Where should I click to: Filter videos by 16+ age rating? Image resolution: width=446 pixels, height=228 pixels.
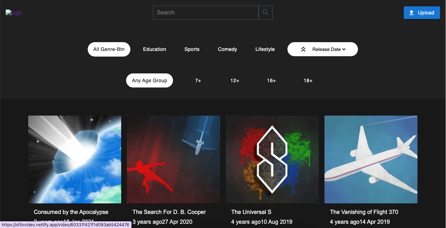click(271, 80)
